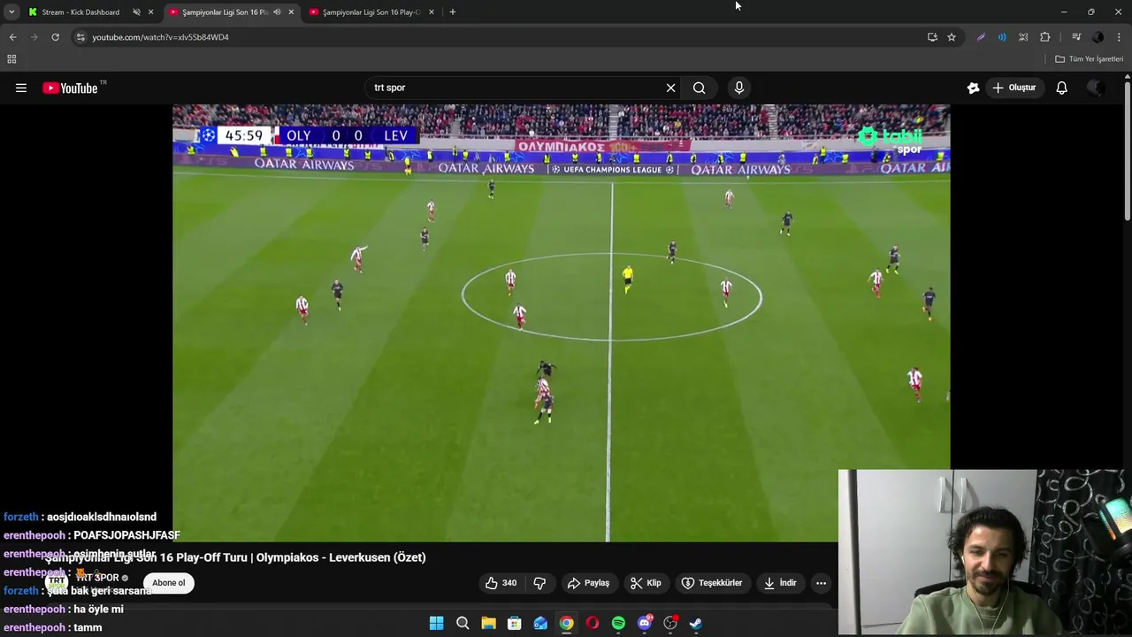Bookmark this page with the star
Image resolution: width=1132 pixels, height=637 pixels.
coord(952,37)
